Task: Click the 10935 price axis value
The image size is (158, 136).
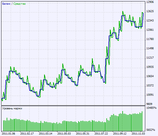Action: coord(150,67)
